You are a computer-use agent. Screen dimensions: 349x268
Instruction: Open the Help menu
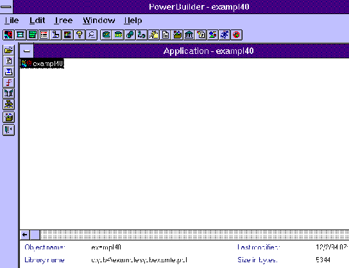pyautogui.click(x=133, y=21)
